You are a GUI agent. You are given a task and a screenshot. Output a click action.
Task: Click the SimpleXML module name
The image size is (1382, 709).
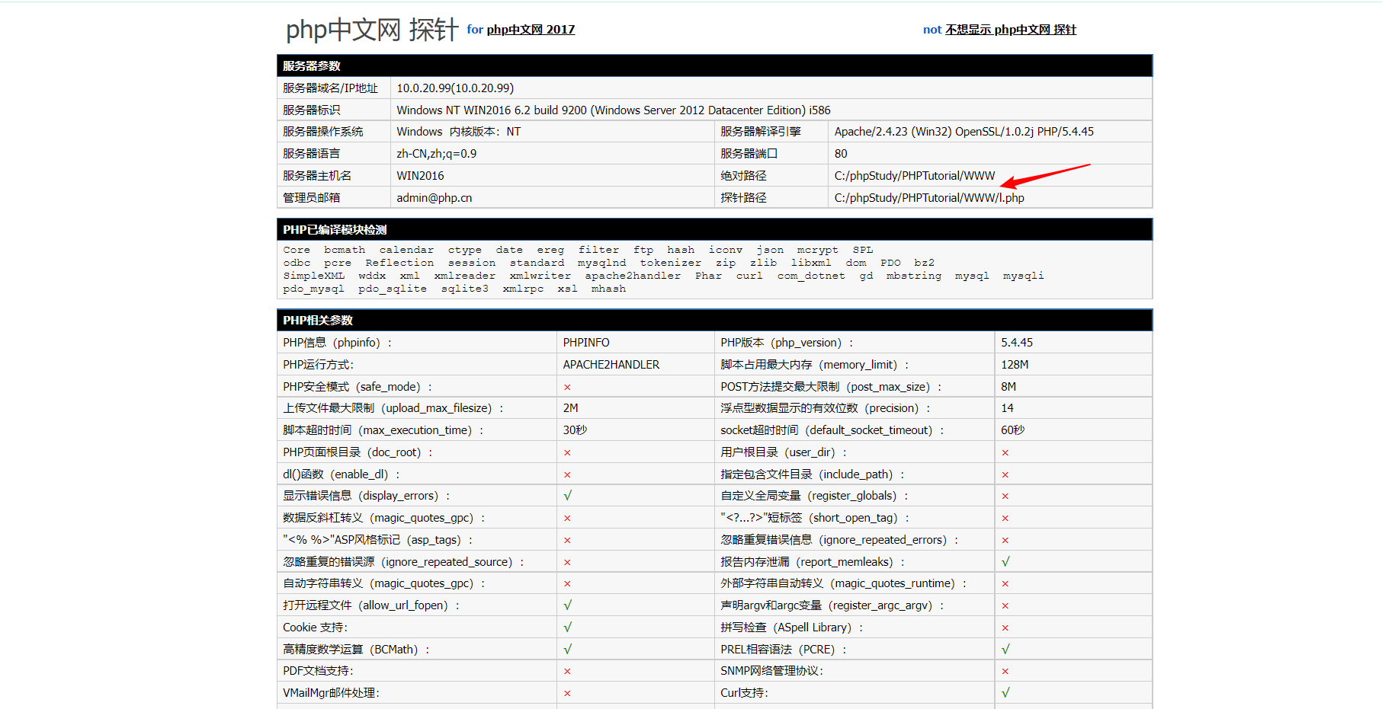click(313, 276)
